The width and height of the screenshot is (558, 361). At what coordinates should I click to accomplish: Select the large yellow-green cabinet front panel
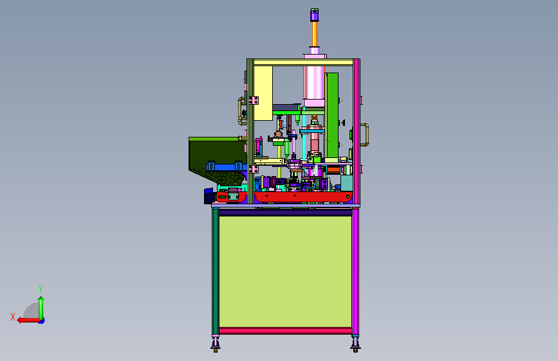pos(285,272)
